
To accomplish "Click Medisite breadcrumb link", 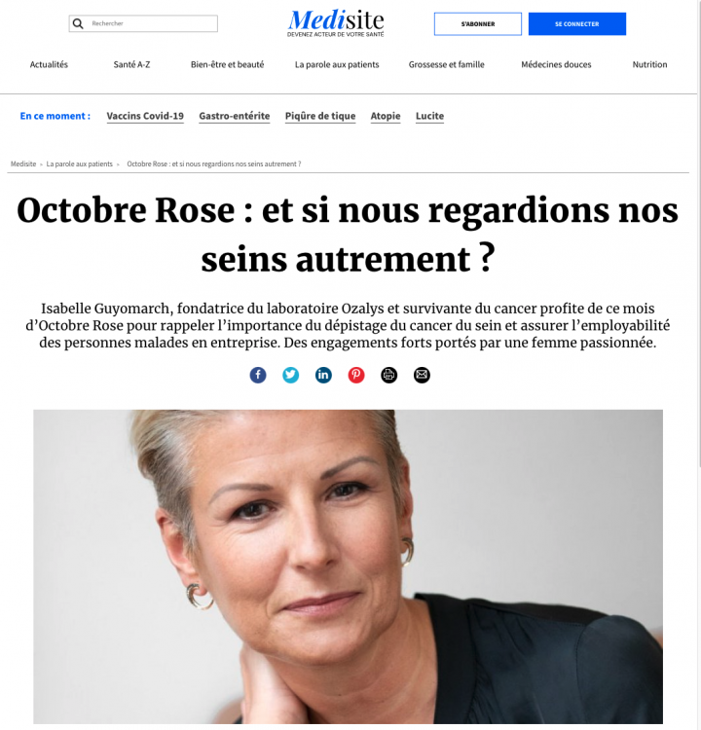I will 23,164.
